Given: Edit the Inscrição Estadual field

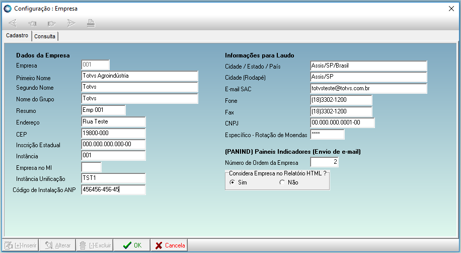Looking at the screenshot, I should click(x=113, y=144).
